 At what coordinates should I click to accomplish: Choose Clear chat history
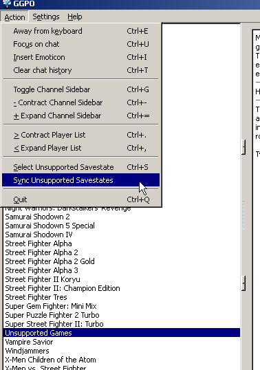[x=81, y=70]
